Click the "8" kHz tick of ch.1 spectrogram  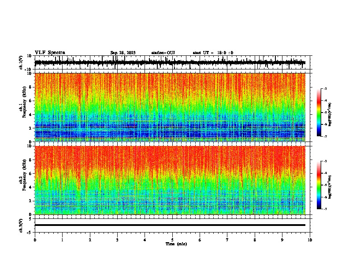click(30, 87)
